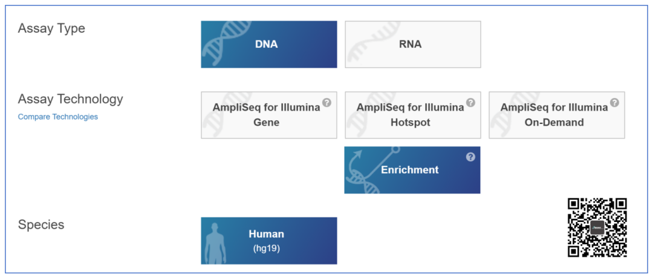Click the Species label

(x=41, y=225)
